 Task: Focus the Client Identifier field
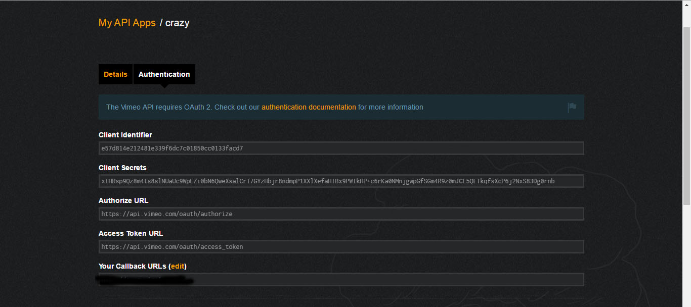pyautogui.click(x=341, y=148)
